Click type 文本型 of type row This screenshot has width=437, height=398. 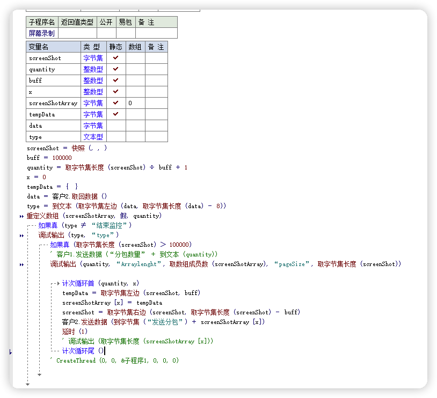(93, 137)
